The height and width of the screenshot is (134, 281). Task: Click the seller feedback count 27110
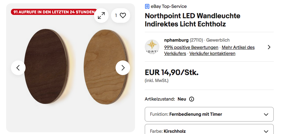coord(196,40)
